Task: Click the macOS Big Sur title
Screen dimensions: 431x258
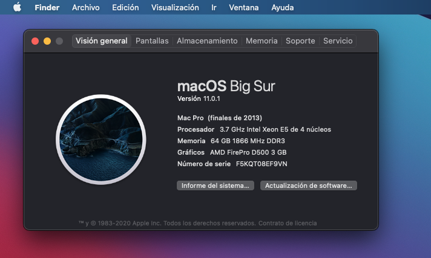Action: (x=226, y=86)
